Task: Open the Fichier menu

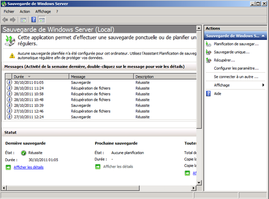Action: point(9,12)
